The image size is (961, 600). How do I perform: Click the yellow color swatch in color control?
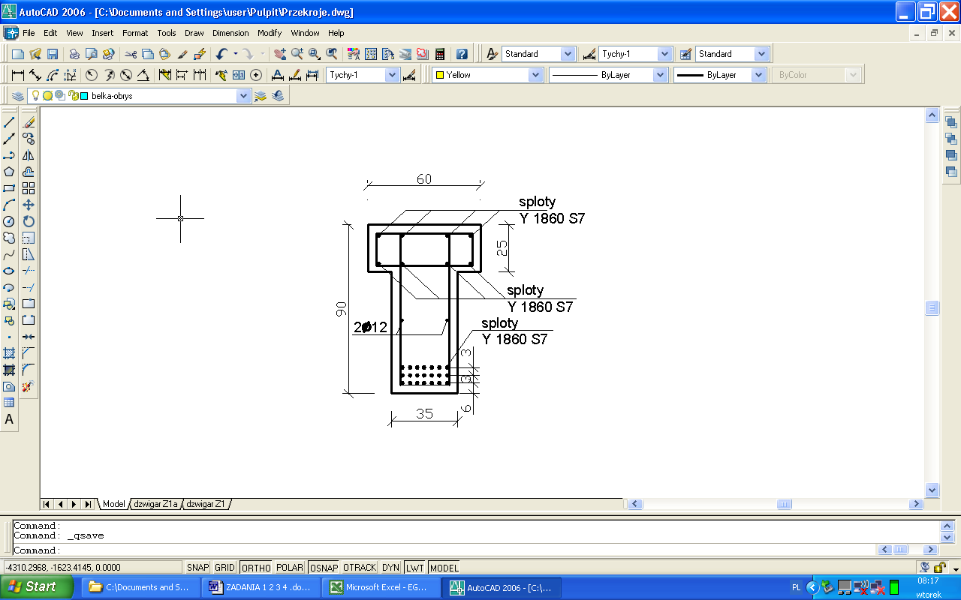(x=440, y=75)
